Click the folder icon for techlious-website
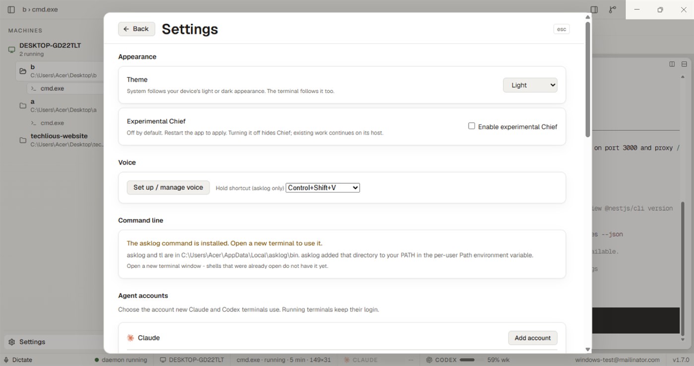 point(23,140)
